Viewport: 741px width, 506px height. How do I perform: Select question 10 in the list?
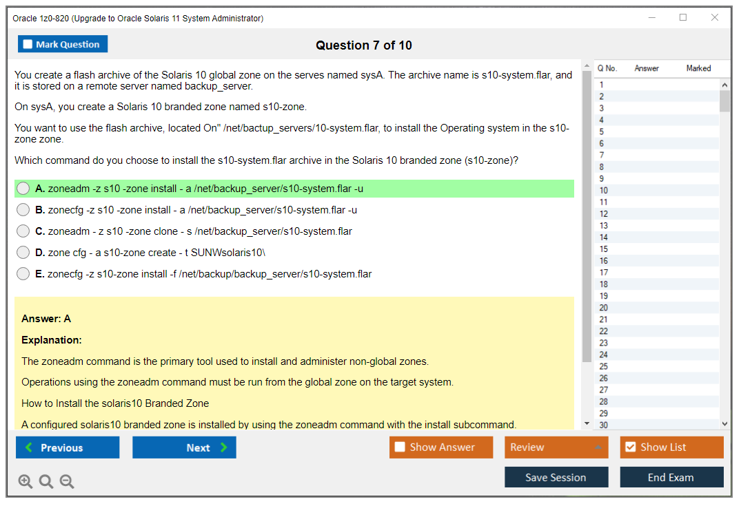[x=604, y=191]
